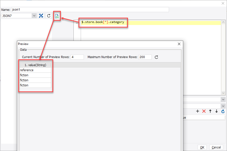Add a new entry with the plus icon

(198, 111)
